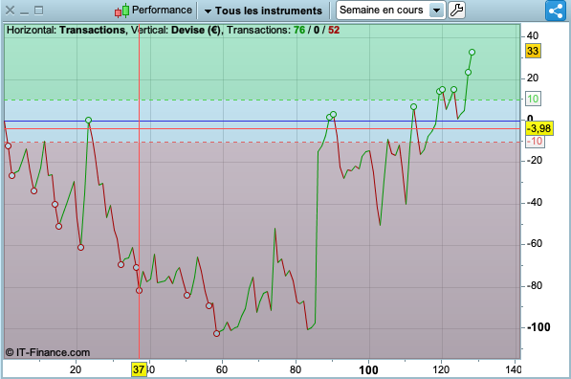Click the IT-Finance.com copyright link
571x379 pixels.
pyautogui.click(x=48, y=352)
